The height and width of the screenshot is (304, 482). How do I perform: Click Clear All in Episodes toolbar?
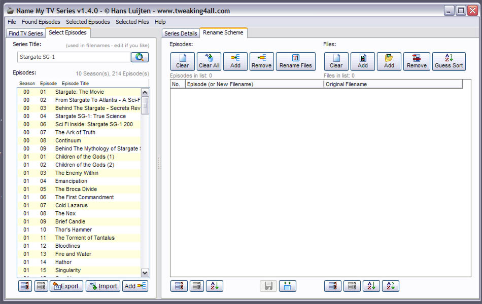point(209,61)
